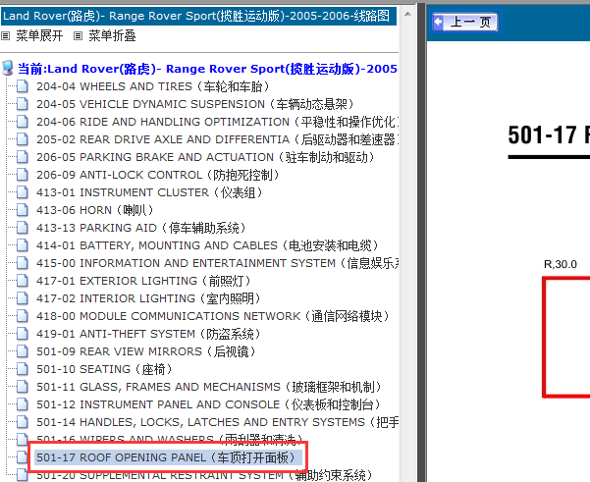Click page icon beside 415-00 INFORMATION AND ENTERTAINMENT
Viewport: 590px width, 482px height.
pyautogui.click(x=23, y=263)
